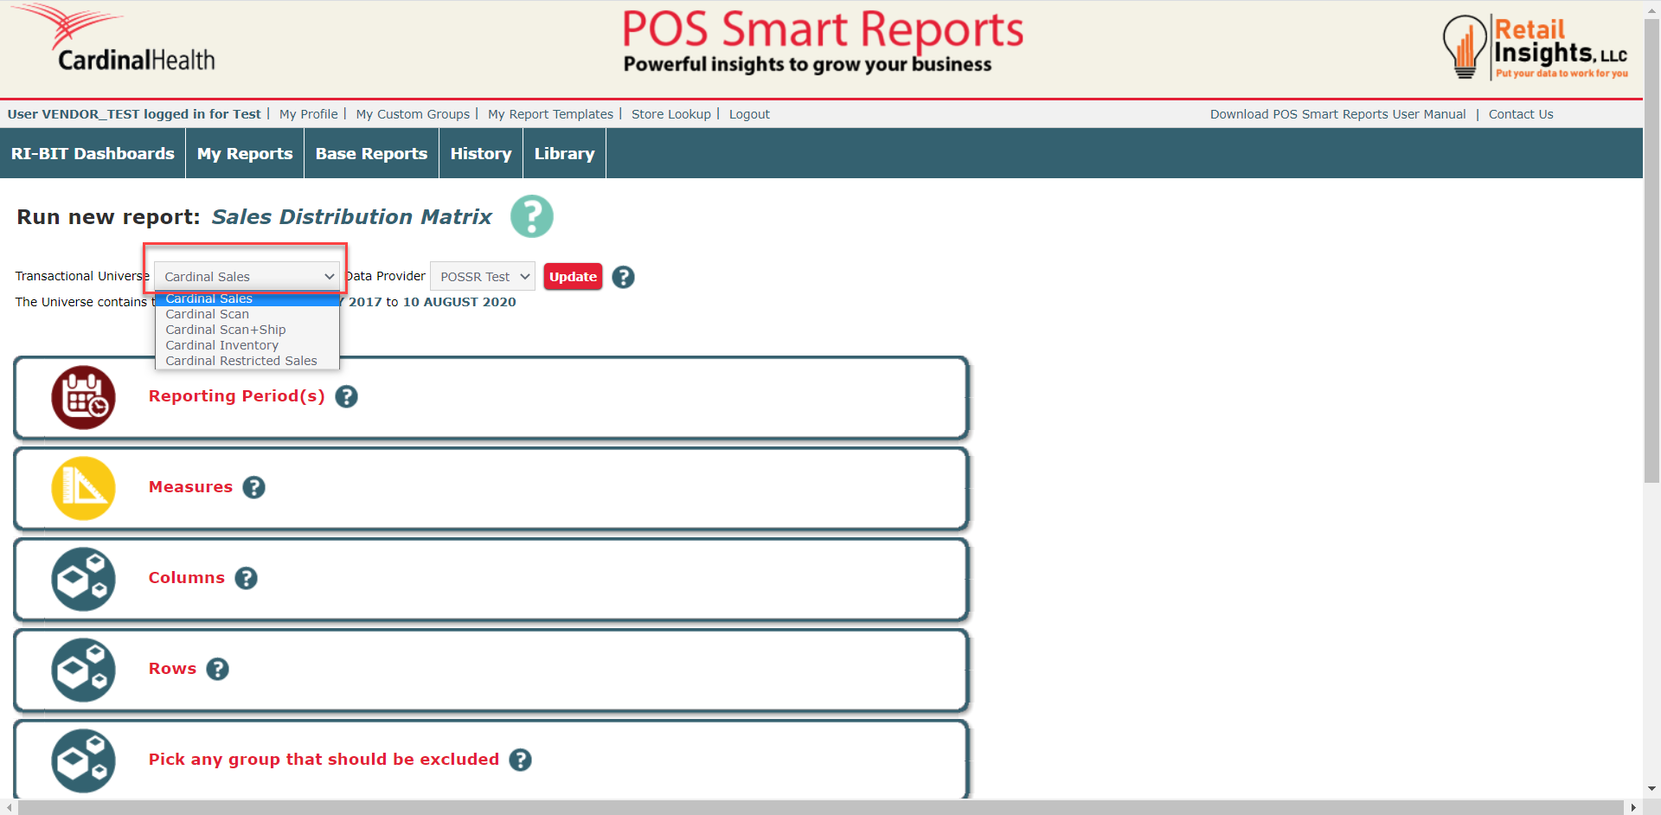Click the yellow Measures ruler icon
Image resolution: width=1661 pixels, height=815 pixels.
pos(83,488)
